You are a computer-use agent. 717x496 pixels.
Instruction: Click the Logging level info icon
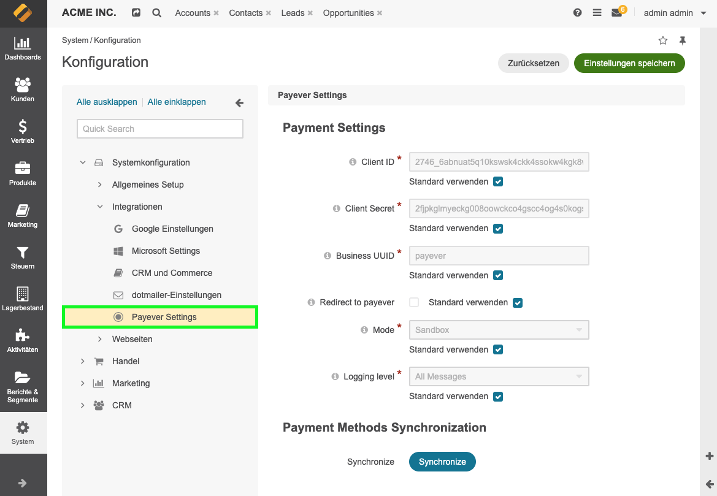pyautogui.click(x=335, y=376)
